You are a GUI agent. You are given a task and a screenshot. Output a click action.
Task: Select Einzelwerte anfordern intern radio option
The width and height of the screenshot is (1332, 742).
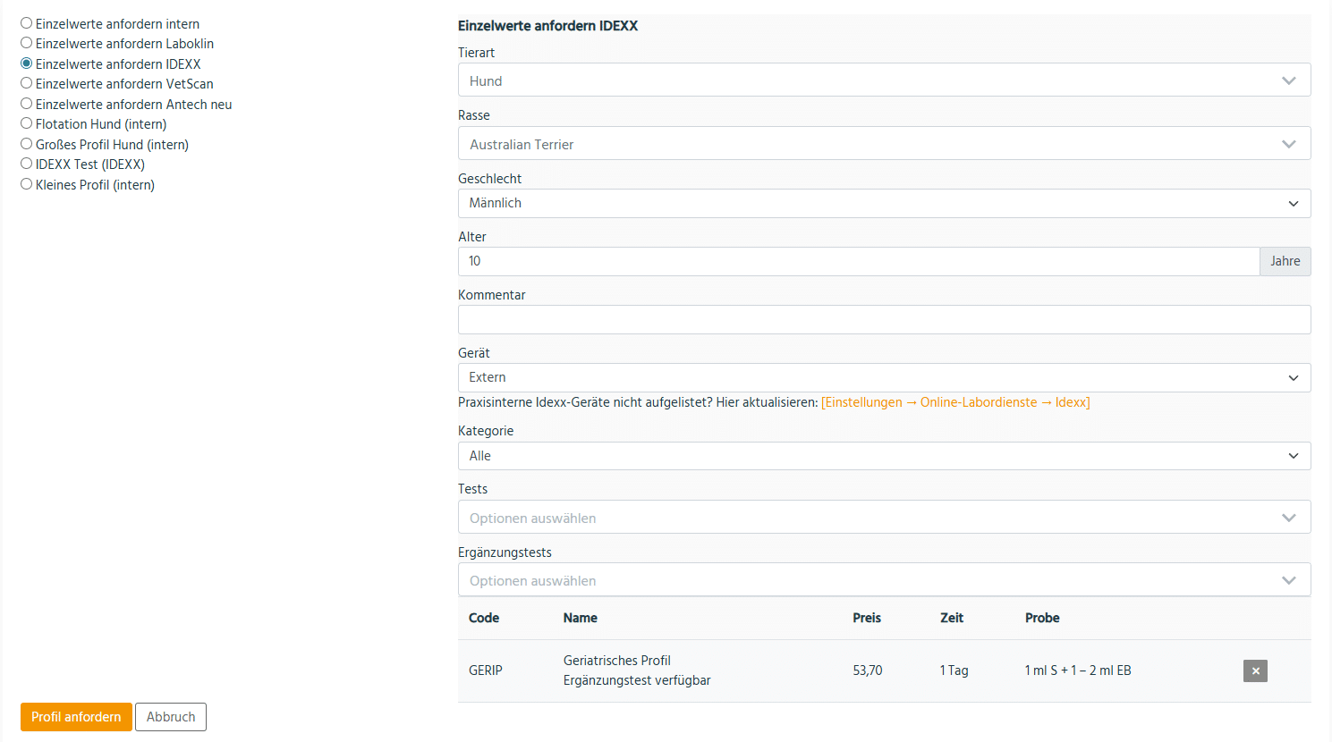pos(27,23)
